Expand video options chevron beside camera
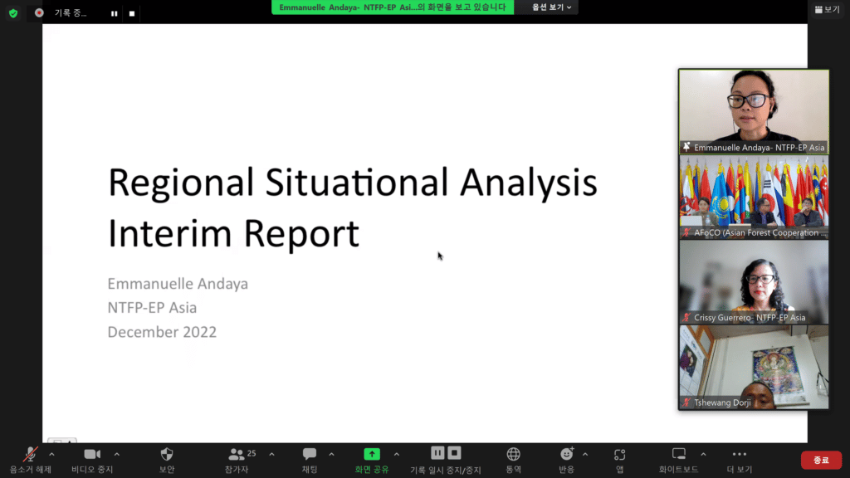 [x=116, y=454]
